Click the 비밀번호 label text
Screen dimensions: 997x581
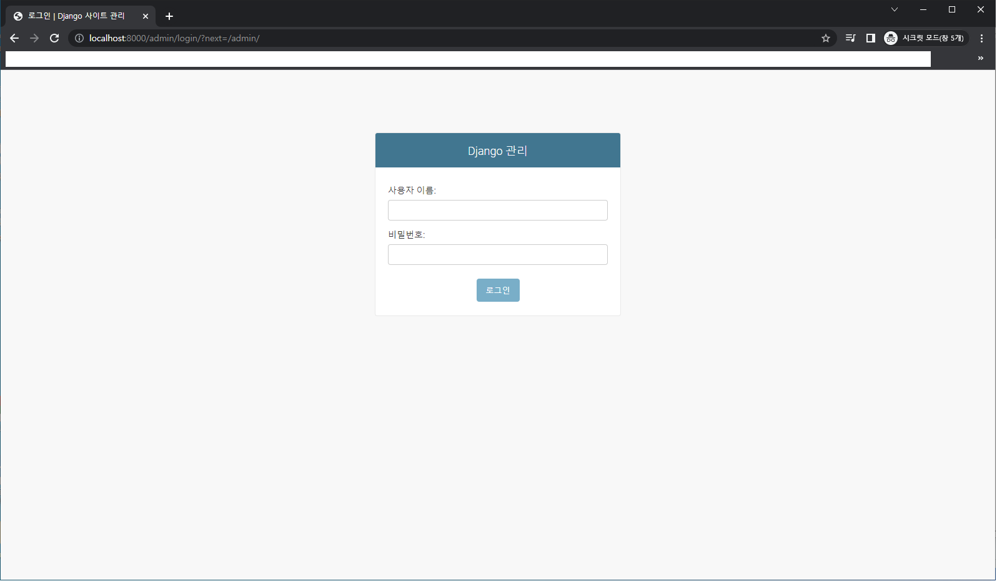click(x=407, y=234)
